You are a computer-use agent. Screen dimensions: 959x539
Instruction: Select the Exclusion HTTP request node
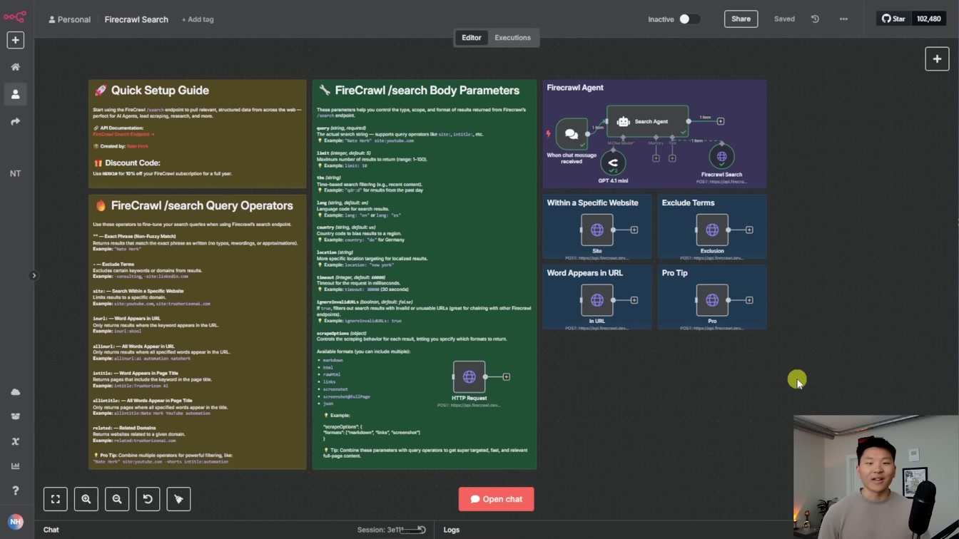tap(712, 230)
